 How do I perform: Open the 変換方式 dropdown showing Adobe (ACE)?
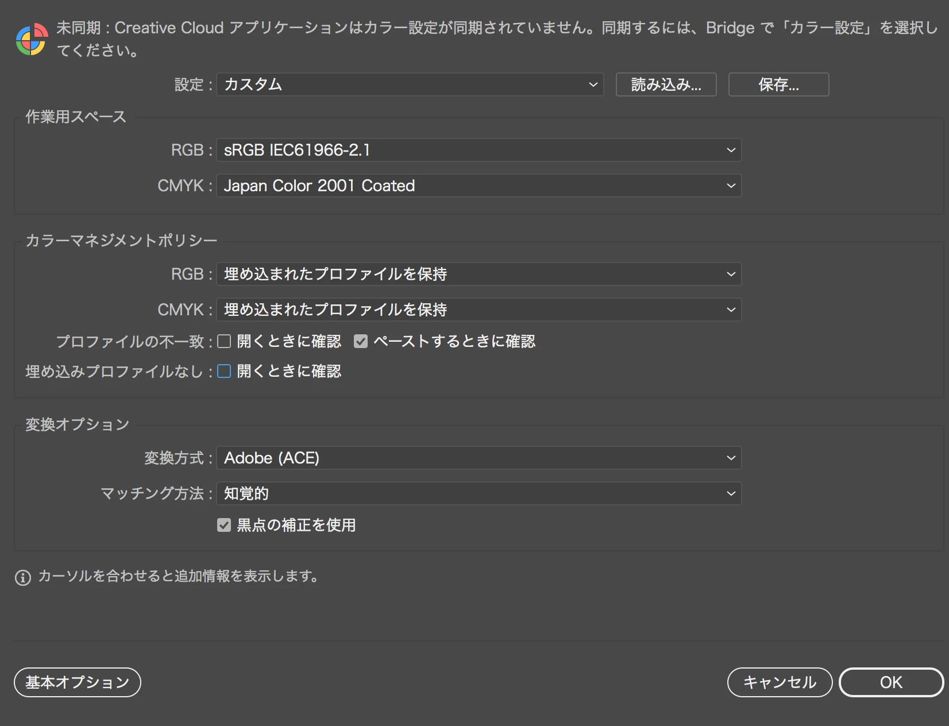pyautogui.click(x=479, y=458)
